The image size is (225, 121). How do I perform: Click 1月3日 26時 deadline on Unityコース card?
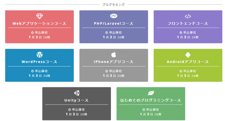76,114
